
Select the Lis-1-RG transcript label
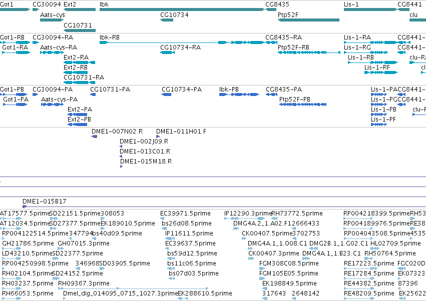[357, 47]
